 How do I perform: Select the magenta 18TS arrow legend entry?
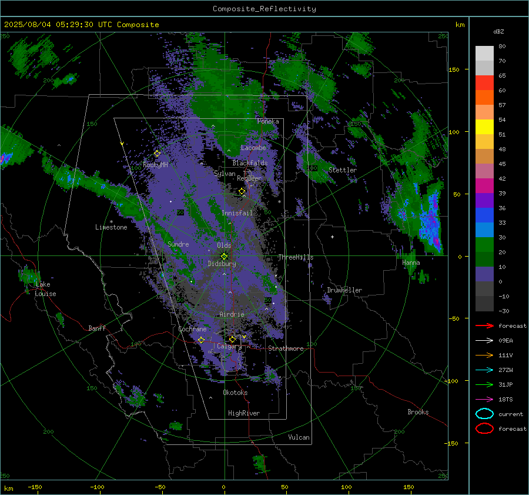pyautogui.click(x=484, y=400)
